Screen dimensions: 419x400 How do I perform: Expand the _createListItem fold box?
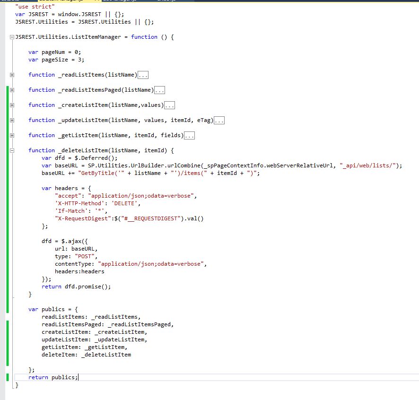click(x=11, y=105)
